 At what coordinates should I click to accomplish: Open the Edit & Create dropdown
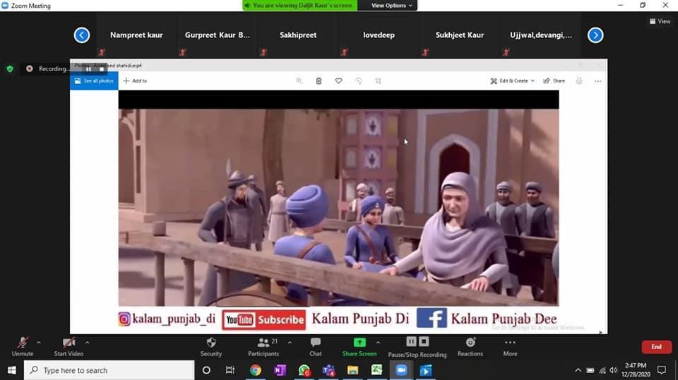513,81
